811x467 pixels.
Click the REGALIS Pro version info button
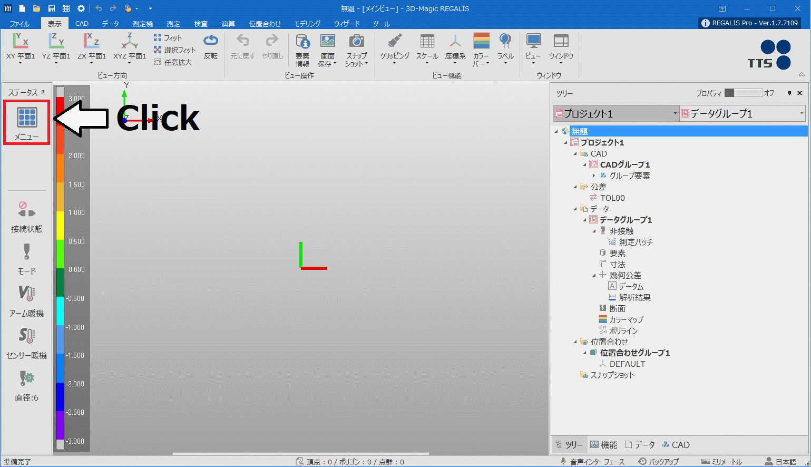pyautogui.click(x=750, y=23)
